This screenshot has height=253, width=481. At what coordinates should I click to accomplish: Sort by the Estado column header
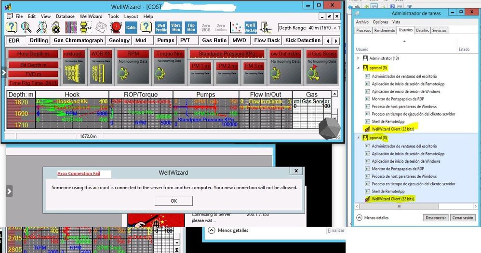(x=464, y=49)
